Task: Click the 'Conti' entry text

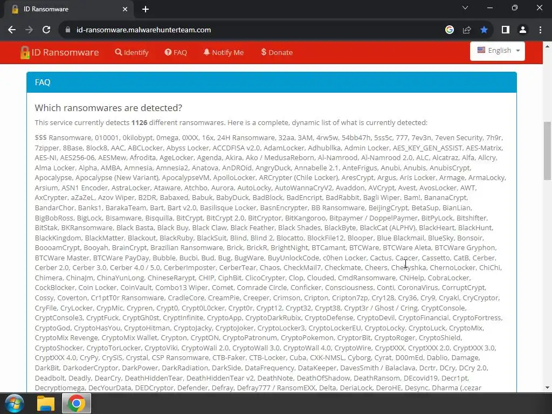Action: [385, 288]
